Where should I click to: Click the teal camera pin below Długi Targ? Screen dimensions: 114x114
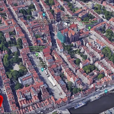(42, 70)
